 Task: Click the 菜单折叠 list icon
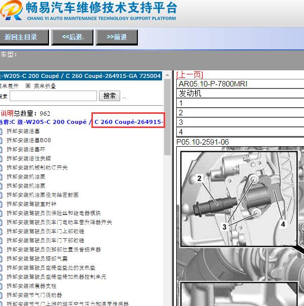click(x=28, y=86)
